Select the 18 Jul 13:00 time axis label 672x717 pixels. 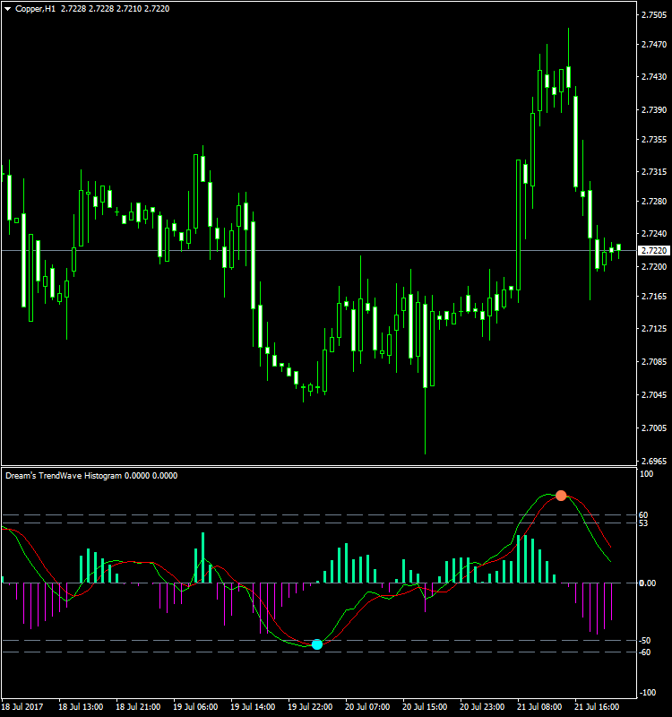[x=81, y=707]
